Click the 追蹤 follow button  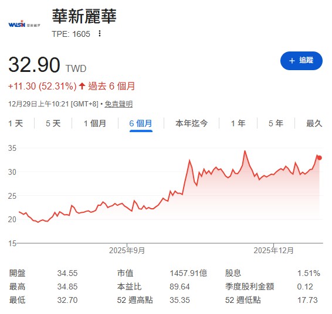click(301, 61)
